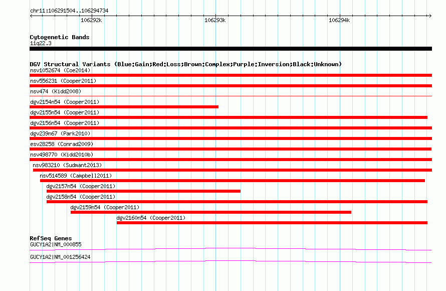This screenshot has height=291, width=446.
Task: Click the red bar for nsv1052674
Action: tap(231, 75)
